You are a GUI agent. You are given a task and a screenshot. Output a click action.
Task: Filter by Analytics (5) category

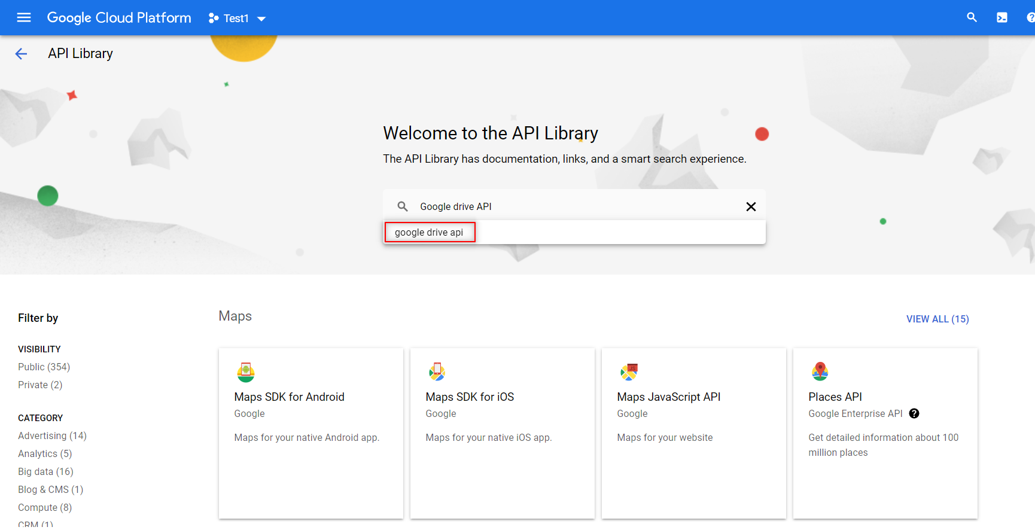click(45, 453)
